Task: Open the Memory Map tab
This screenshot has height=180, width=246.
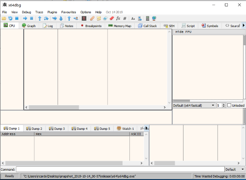Action: point(120,26)
